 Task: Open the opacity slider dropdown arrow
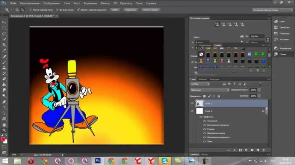point(259,90)
